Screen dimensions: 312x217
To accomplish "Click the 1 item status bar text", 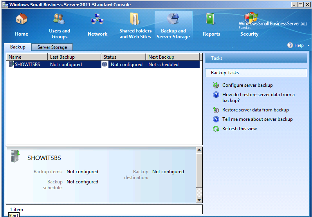I will [16, 210].
